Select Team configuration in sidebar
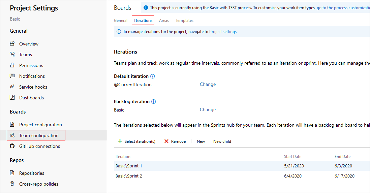The image size is (370, 193). point(39,135)
